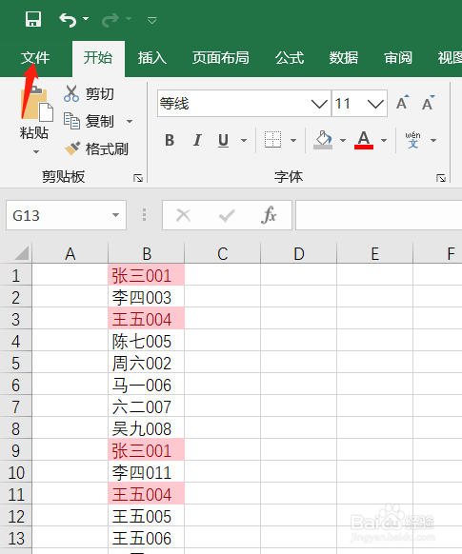Open the phonetic guide dropdown arrow
The height and width of the screenshot is (554, 462).
click(433, 141)
